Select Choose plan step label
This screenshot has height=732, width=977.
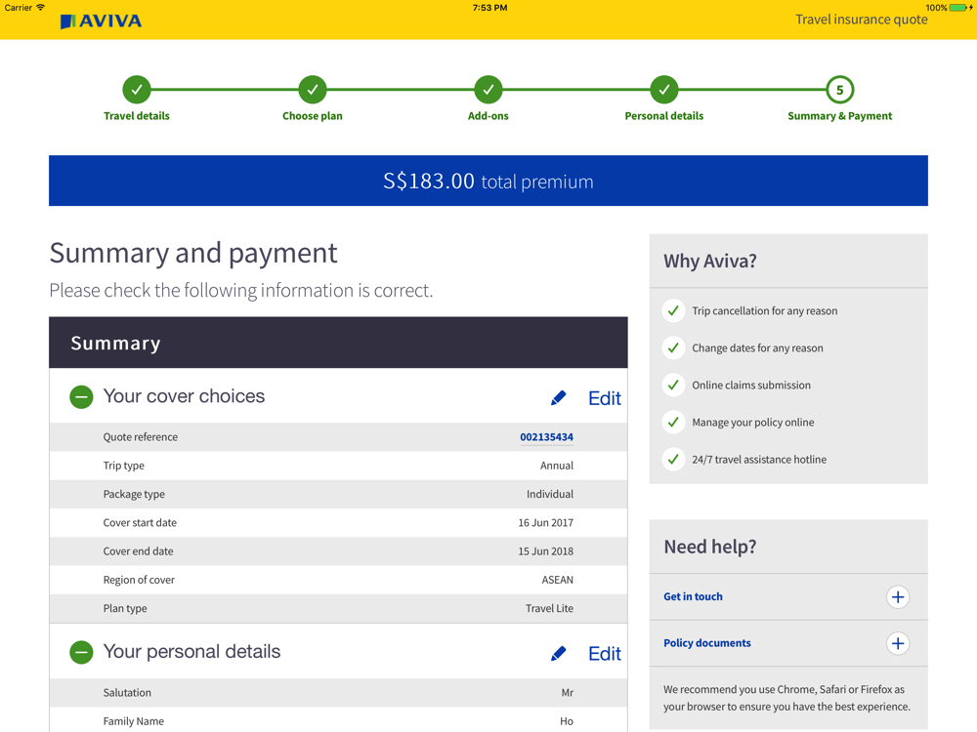coord(313,116)
